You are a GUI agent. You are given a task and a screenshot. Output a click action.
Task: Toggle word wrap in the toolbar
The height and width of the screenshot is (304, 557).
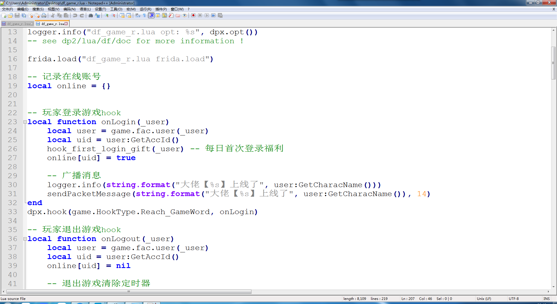[138, 15]
